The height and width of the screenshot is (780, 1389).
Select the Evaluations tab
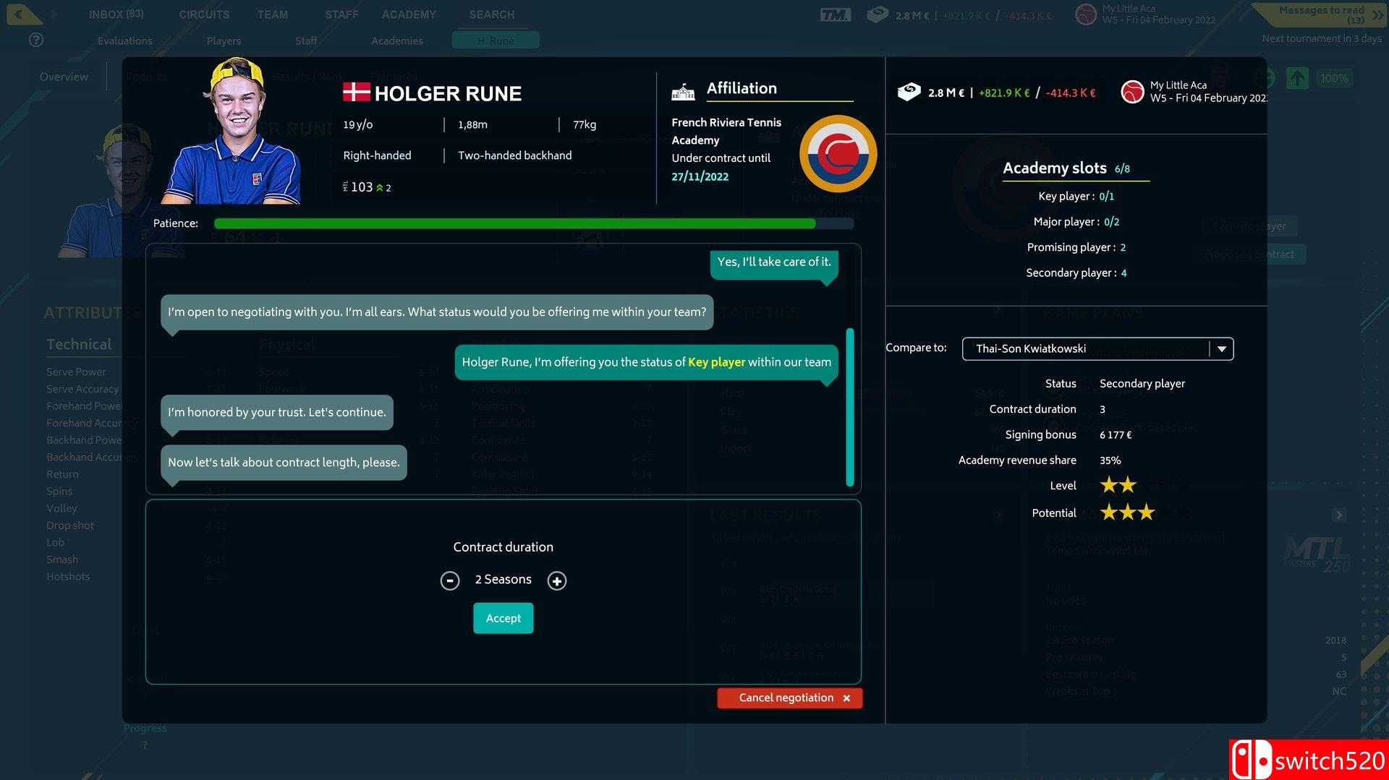coord(124,40)
